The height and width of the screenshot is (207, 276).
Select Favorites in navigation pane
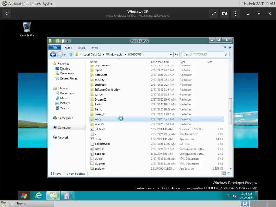point(63,64)
